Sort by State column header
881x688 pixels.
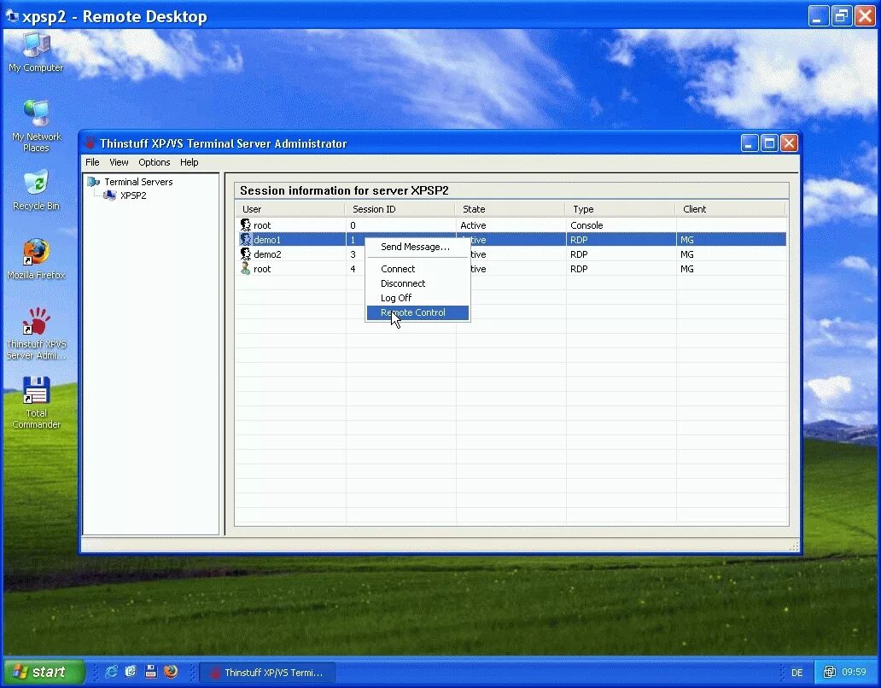511,209
